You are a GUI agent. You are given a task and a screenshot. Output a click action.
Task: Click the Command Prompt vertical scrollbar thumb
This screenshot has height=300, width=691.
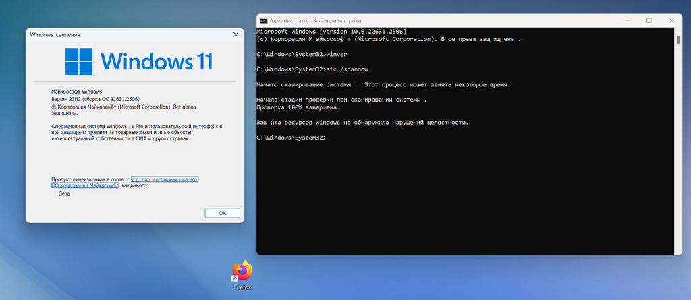[678, 40]
